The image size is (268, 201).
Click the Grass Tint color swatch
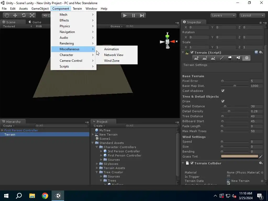[239, 157]
